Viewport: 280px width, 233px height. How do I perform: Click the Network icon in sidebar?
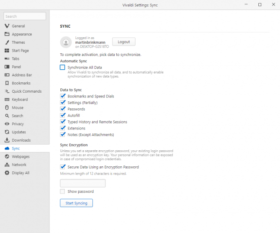click(7, 165)
